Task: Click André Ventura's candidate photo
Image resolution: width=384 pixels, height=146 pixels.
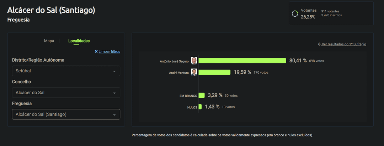Action: [x=194, y=72]
